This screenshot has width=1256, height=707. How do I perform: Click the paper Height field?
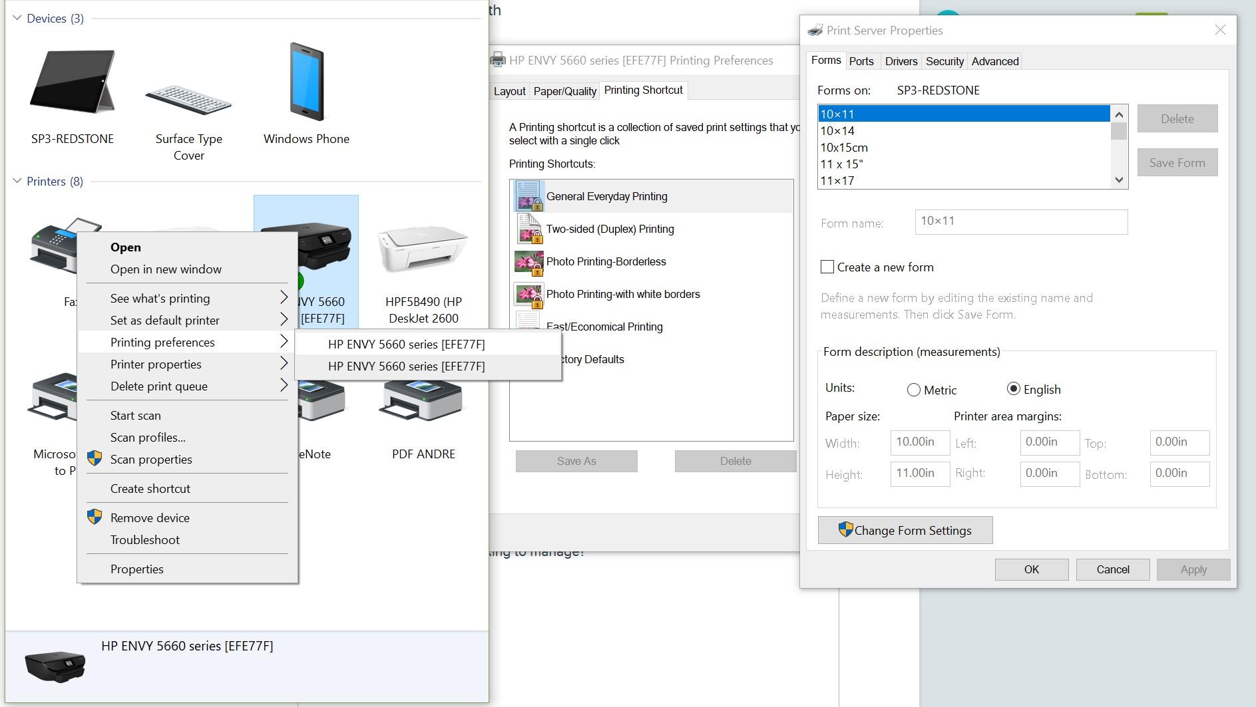(920, 474)
